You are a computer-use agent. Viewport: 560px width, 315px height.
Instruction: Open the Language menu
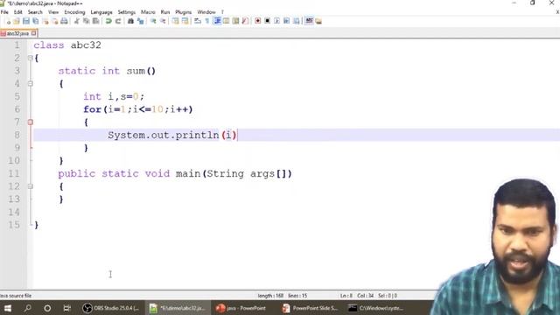[101, 12]
